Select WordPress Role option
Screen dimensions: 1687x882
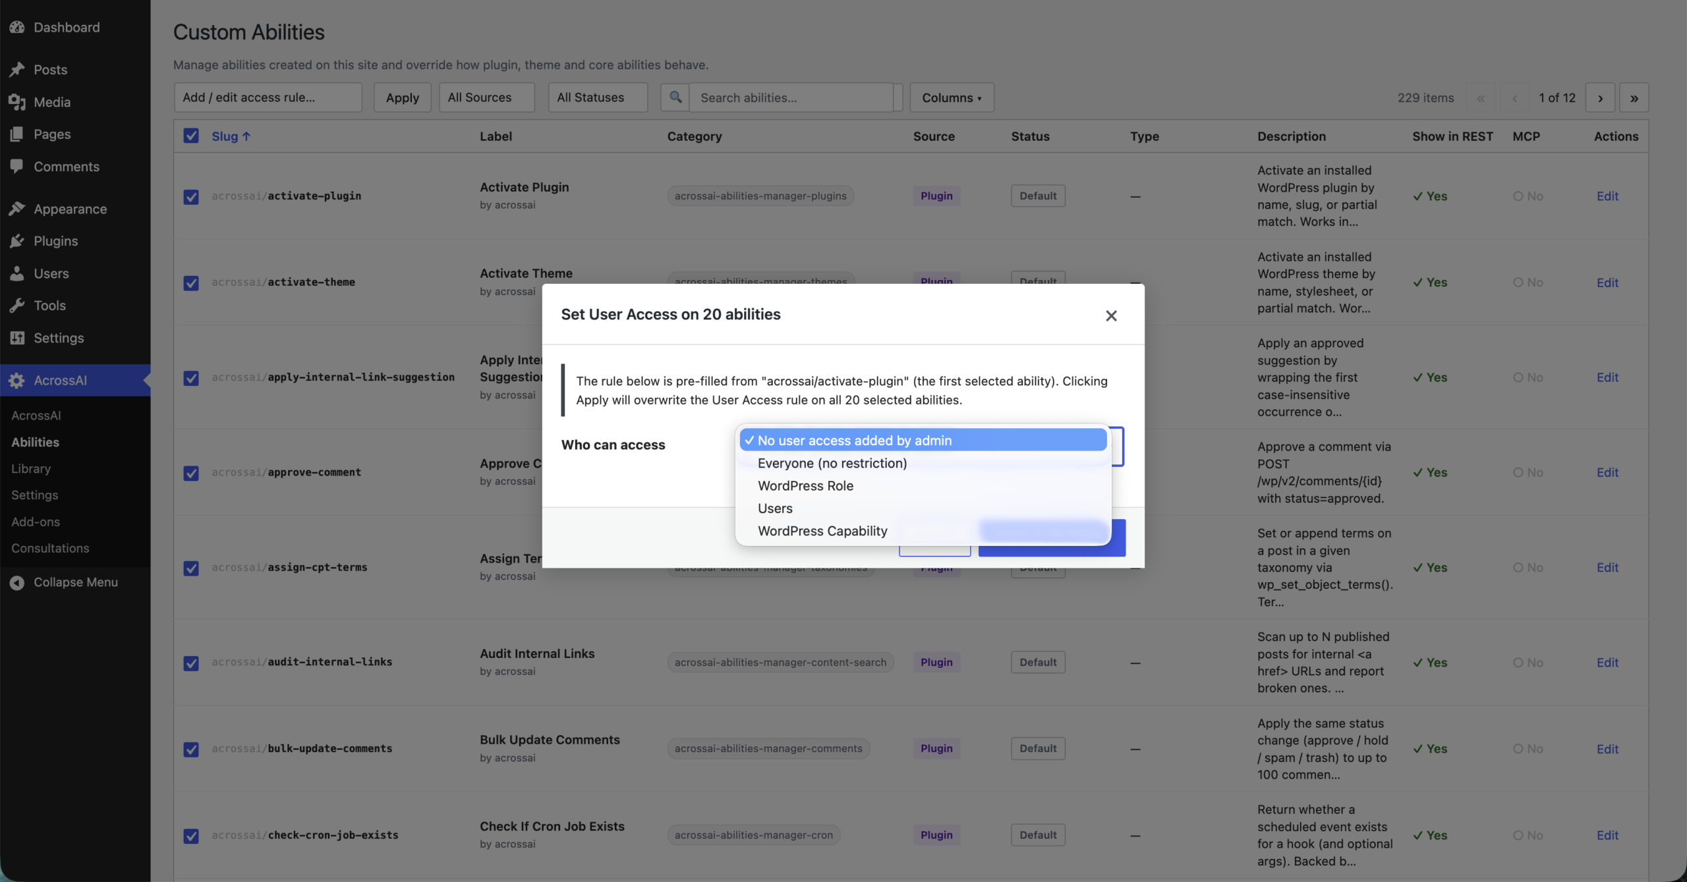click(923, 485)
